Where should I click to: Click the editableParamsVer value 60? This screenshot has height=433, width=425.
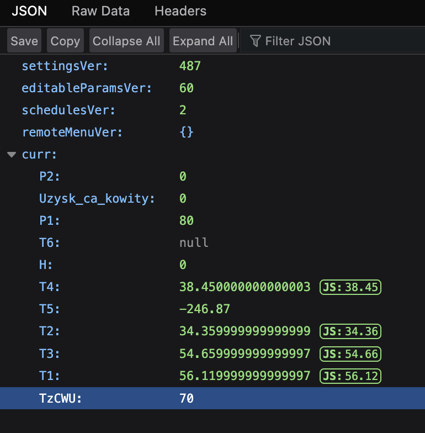(x=187, y=88)
